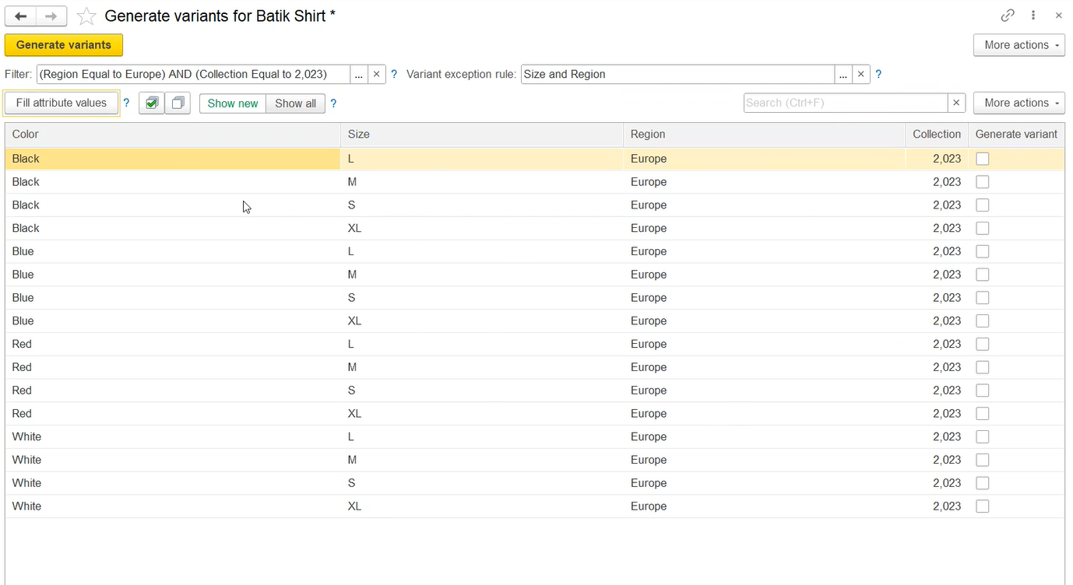1073x585 pixels.
Task: Check Generate variant for White M
Action: pyautogui.click(x=983, y=460)
